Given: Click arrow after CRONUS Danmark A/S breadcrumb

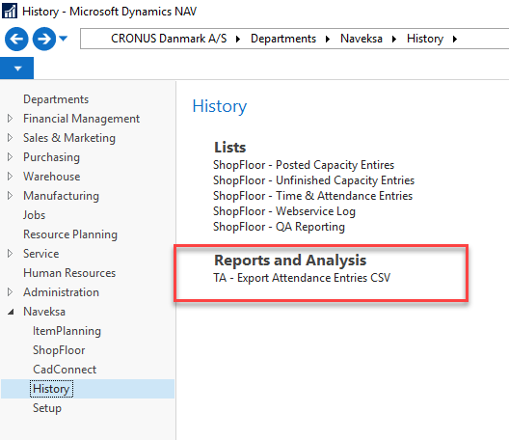Looking at the screenshot, I should pyautogui.click(x=238, y=39).
